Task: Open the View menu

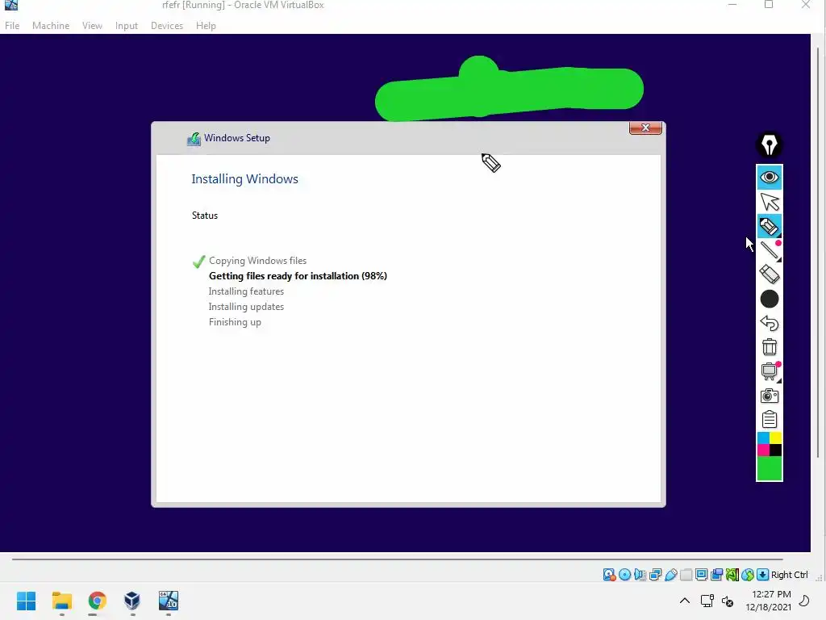Action: point(92,25)
